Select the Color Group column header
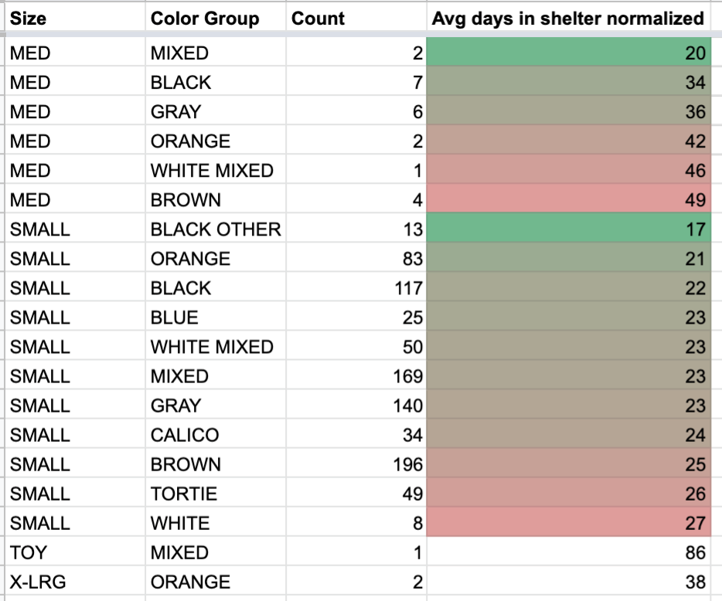722x601 pixels. point(216,19)
